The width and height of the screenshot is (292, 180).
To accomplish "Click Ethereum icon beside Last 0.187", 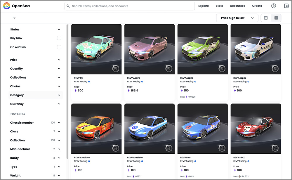I will coord(133,176).
